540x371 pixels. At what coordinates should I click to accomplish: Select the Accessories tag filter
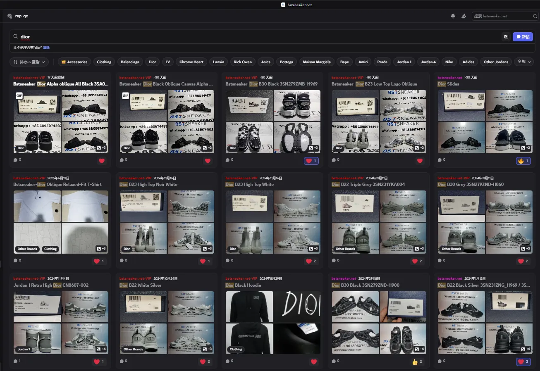point(74,62)
